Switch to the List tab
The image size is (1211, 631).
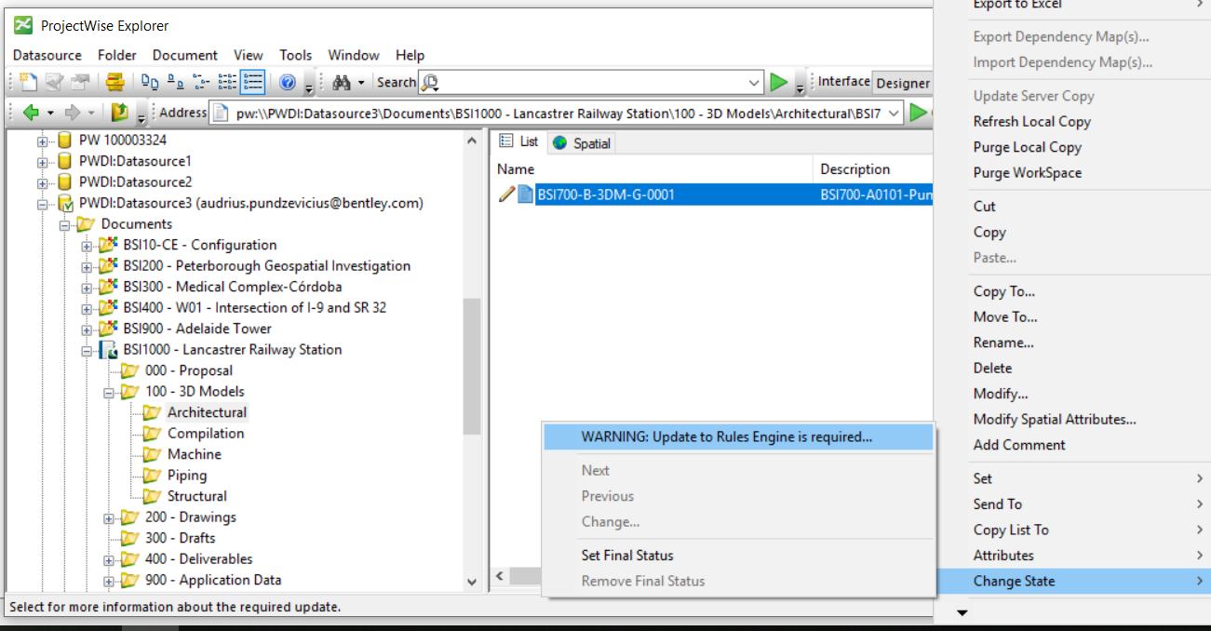[x=519, y=141]
